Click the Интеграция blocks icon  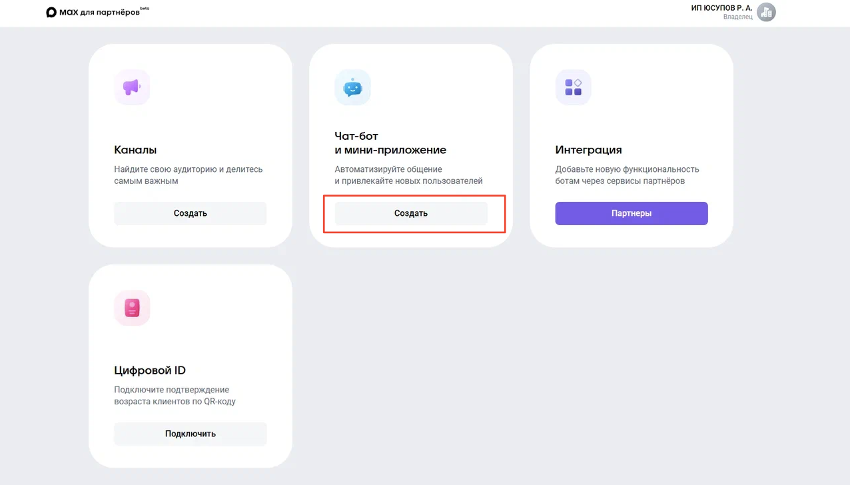pos(573,87)
